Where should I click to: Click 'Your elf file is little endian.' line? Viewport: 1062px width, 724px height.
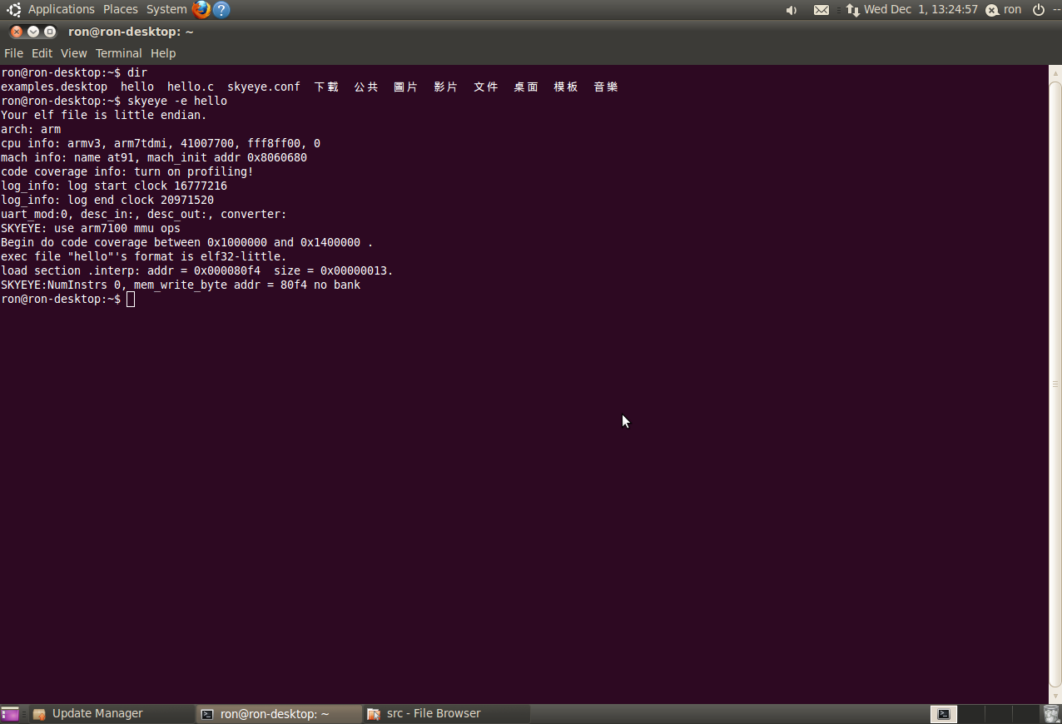click(x=104, y=115)
